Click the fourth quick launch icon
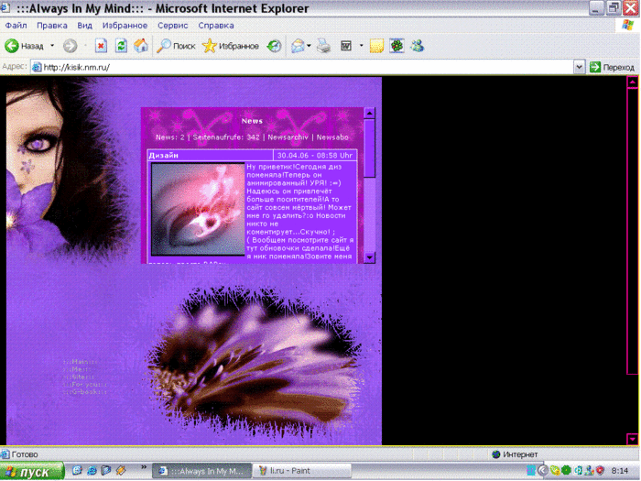 coord(121,471)
